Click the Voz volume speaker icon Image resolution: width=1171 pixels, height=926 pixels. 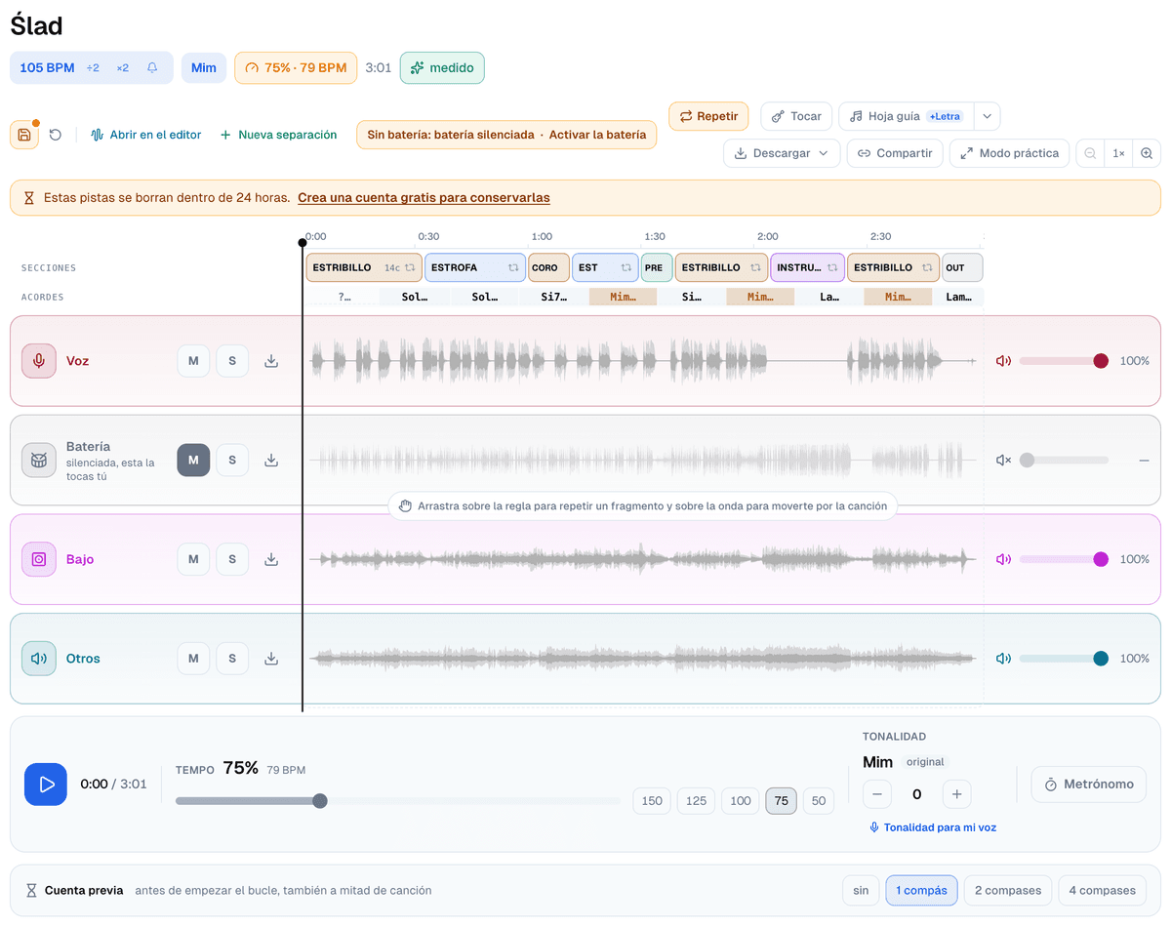(x=1003, y=361)
